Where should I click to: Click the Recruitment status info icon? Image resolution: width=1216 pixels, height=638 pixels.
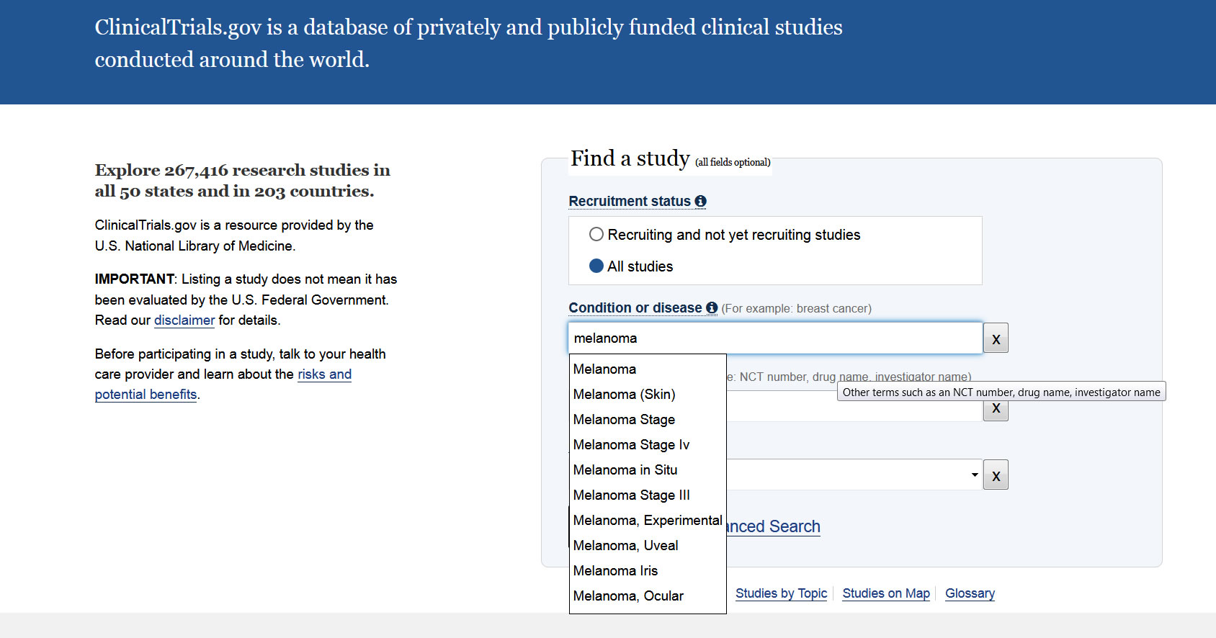700,202
